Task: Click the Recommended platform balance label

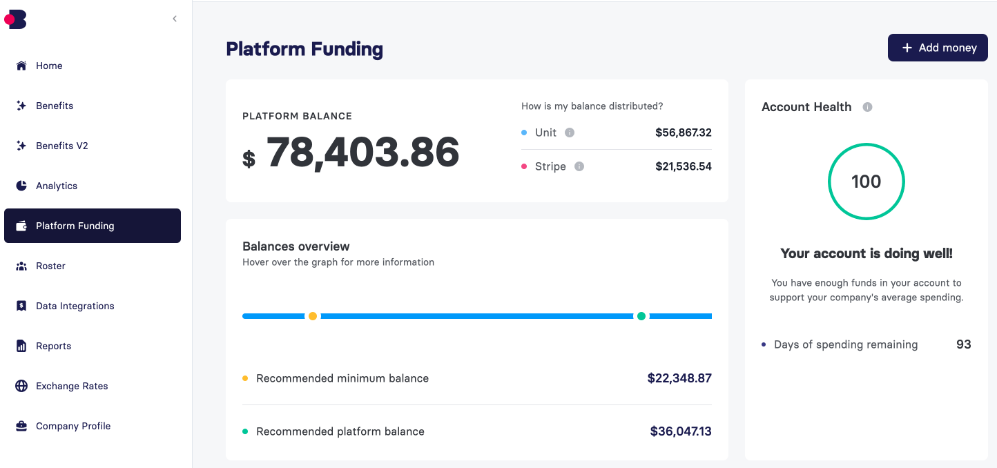Action: [x=340, y=431]
